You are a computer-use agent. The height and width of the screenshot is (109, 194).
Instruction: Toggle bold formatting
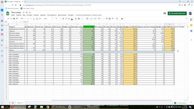click(x=63, y=19)
